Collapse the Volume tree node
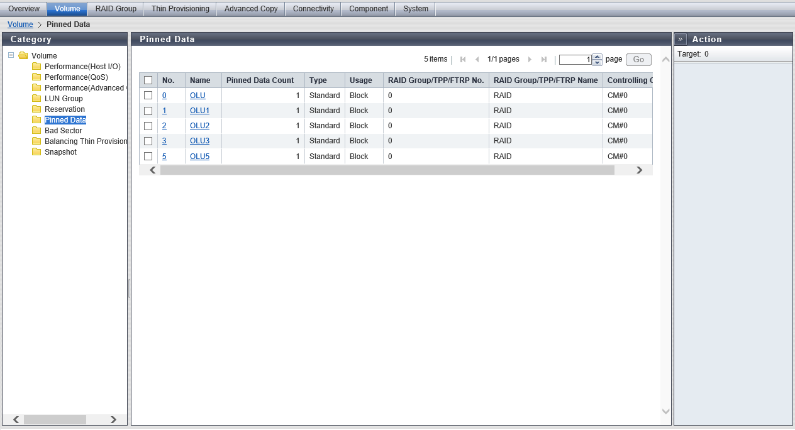Image resolution: width=795 pixels, height=430 pixels. 11,55
